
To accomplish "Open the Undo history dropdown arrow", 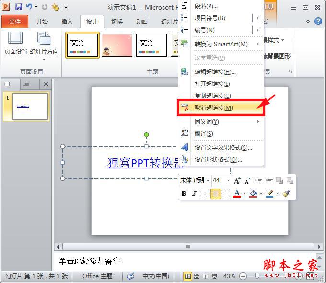I will (x=36, y=7).
